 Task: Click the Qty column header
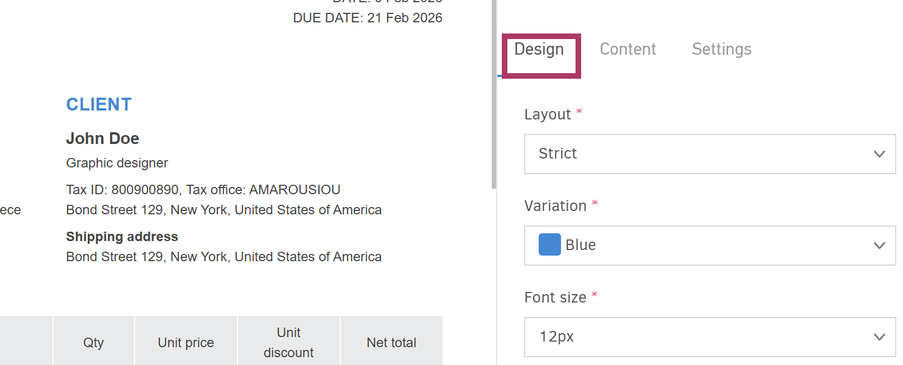click(93, 343)
